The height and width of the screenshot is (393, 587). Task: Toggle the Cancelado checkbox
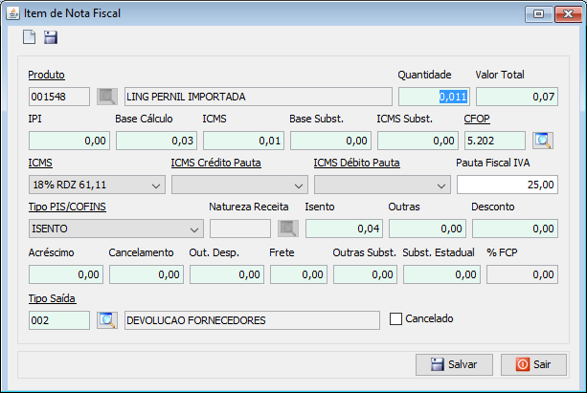(x=396, y=318)
